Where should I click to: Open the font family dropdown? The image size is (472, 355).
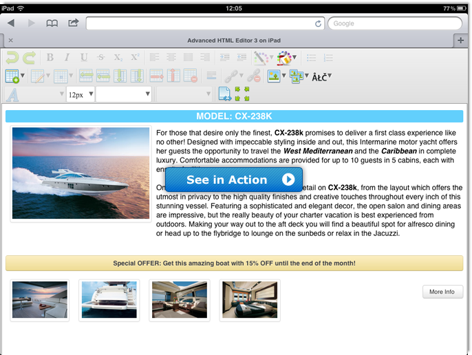(x=35, y=94)
